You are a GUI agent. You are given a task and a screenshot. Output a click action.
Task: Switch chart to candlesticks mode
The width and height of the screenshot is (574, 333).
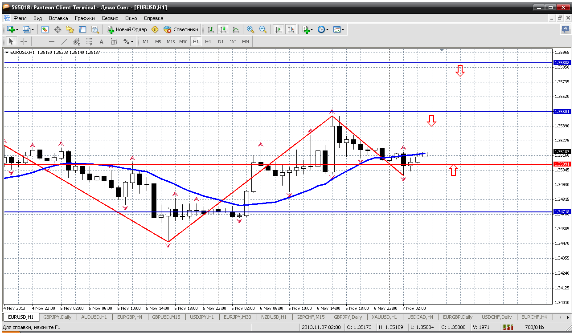223,29
